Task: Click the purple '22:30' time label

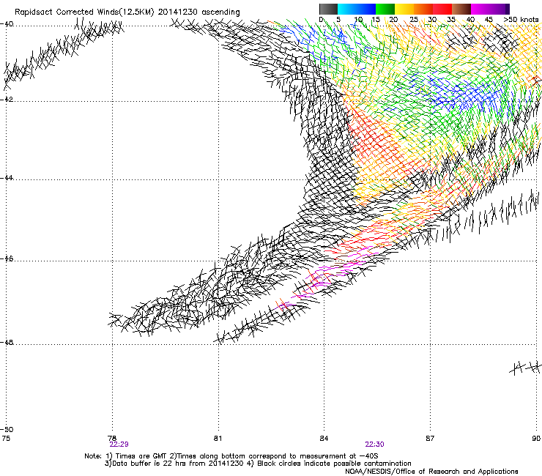Action: click(x=374, y=445)
